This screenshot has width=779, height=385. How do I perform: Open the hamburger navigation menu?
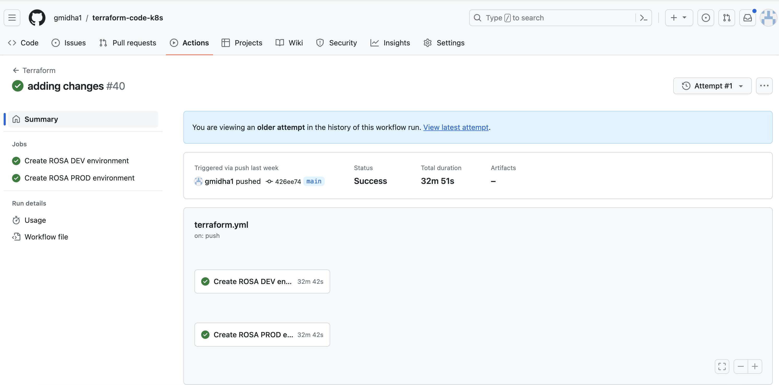(12, 18)
